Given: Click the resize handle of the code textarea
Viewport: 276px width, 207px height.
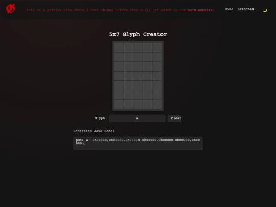Looking at the screenshot, I should pyautogui.click(x=201, y=149).
